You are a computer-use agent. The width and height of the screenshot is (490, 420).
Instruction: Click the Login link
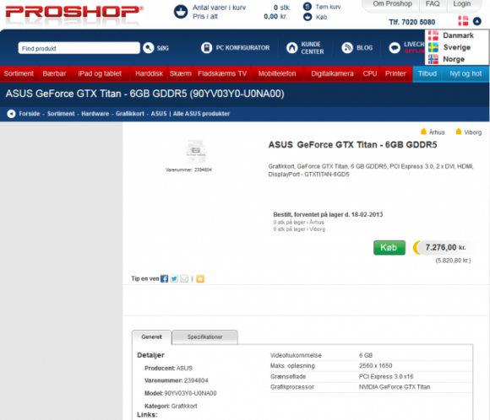[x=462, y=3]
